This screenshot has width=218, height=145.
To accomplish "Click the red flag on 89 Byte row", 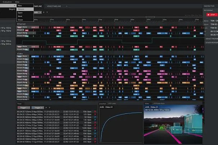I will [x=95, y=123].
